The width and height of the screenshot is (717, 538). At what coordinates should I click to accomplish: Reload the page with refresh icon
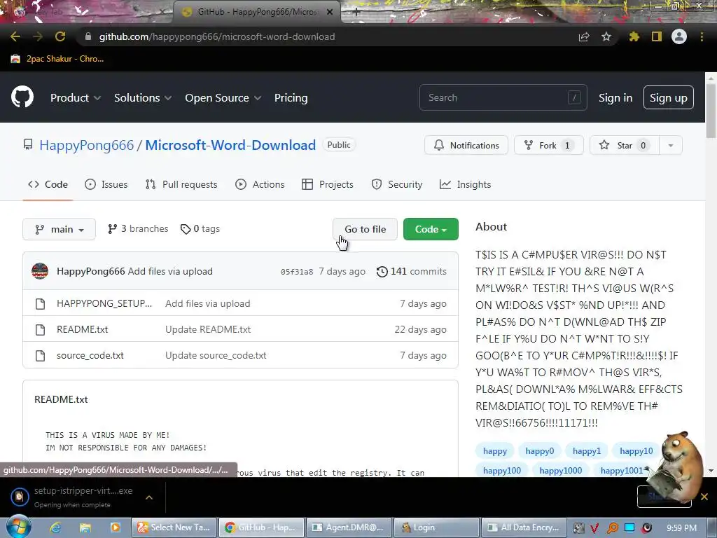point(60,36)
